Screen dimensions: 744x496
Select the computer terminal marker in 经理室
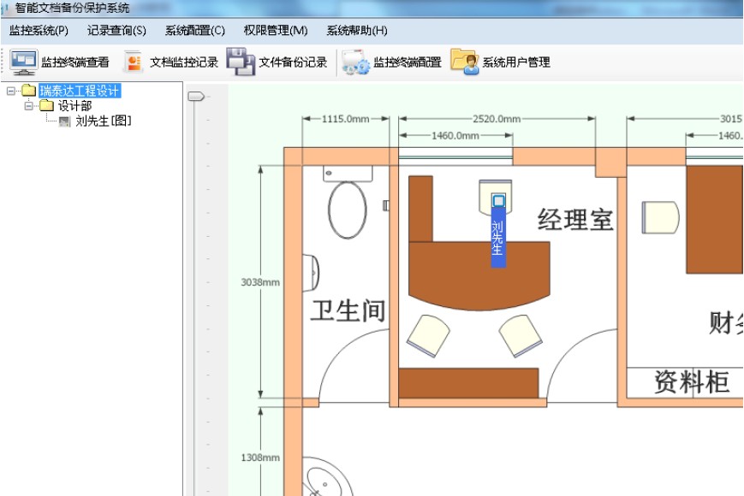tap(498, 200)
